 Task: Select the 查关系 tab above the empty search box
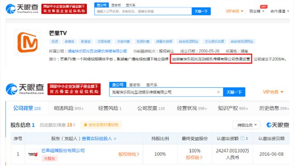pyautogui.click(x=131, y=5)
